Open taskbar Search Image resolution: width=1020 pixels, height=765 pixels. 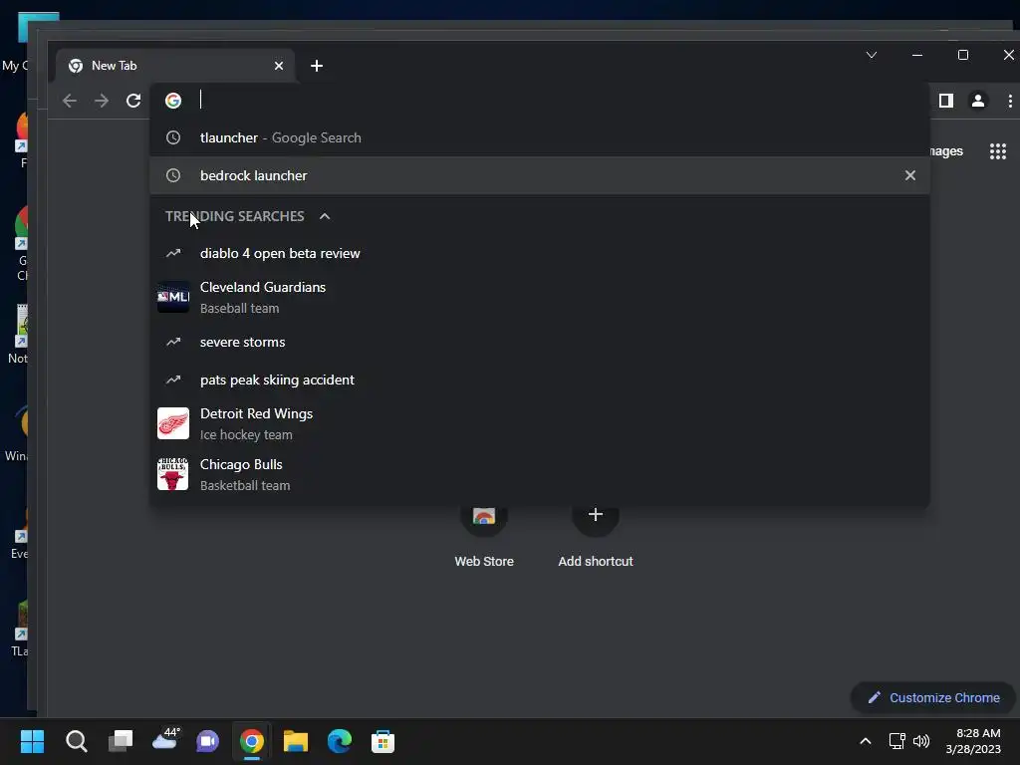(x=76, y=741)
